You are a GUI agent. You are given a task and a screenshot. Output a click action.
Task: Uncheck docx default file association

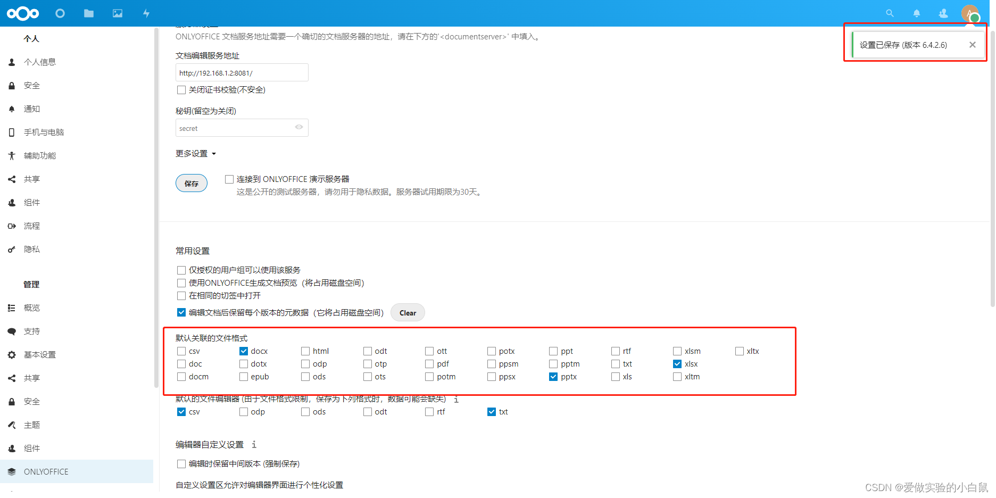(x=244, y=351)
